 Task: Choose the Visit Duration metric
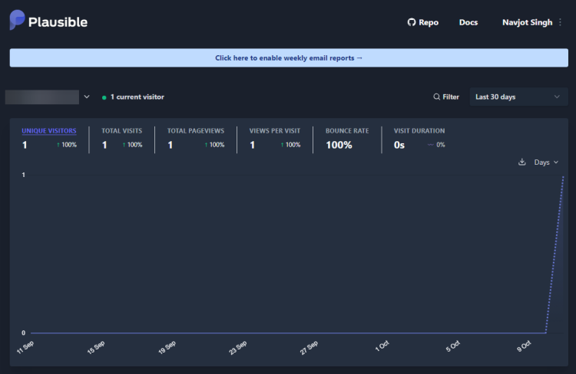pos(419,131)
